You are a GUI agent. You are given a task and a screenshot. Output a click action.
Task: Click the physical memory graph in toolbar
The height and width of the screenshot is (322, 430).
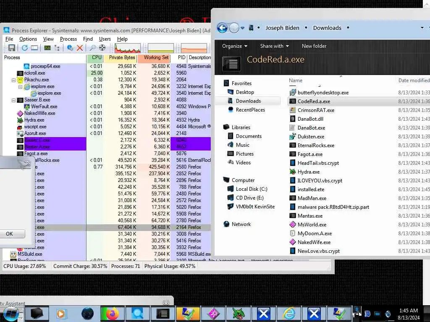194,48
